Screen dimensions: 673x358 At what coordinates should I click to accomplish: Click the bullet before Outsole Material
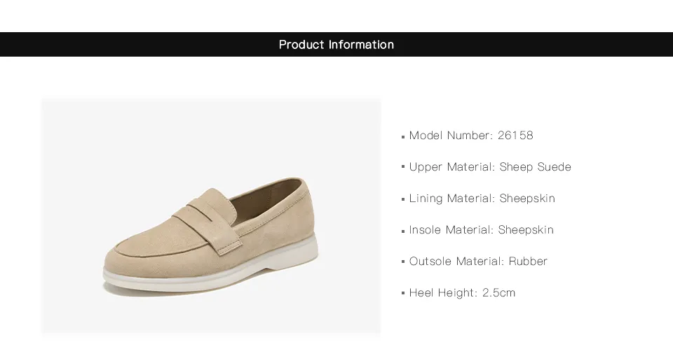point(403,262)
